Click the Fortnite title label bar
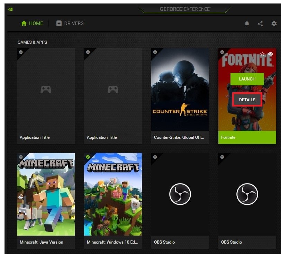Screen dimensions: 281x254 (247, 137)
